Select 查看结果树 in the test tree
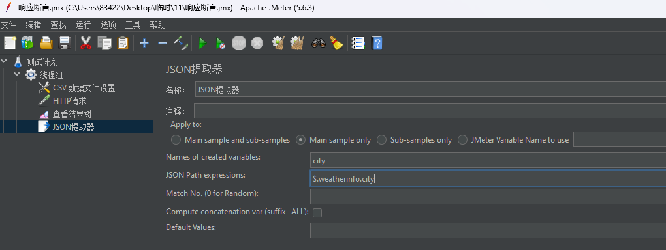 (x=72, y=114)
